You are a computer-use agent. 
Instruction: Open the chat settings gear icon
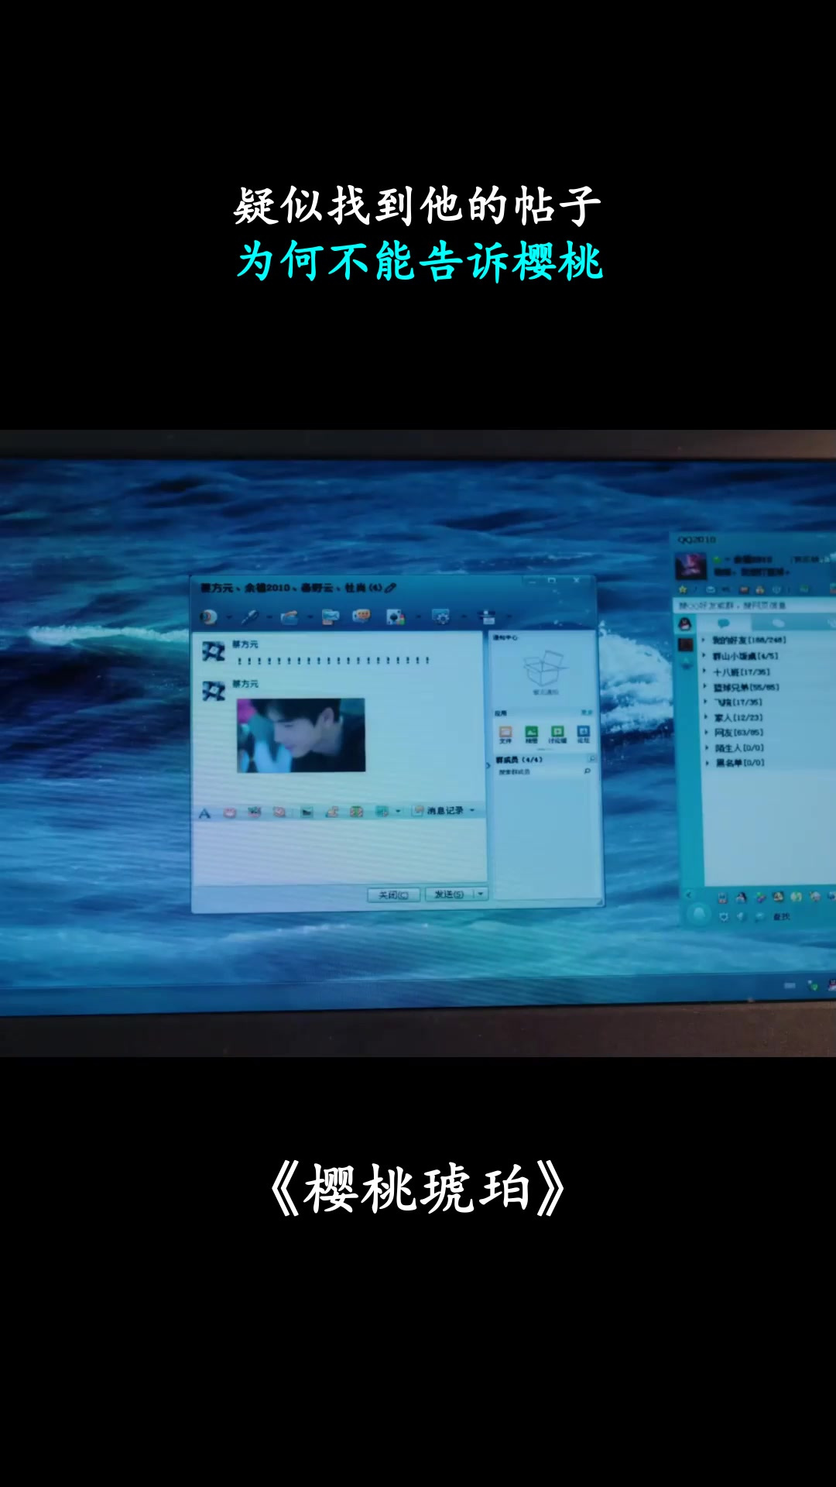click(x=441, y=617)
